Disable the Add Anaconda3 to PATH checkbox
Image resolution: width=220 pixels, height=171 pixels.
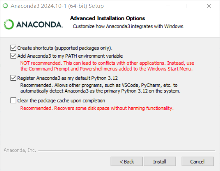[13, 56]
